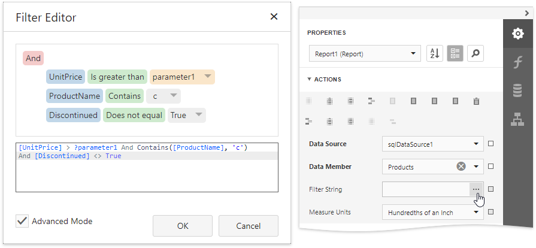536x248 pixels.
Task: Click the search properties magnifier icon
Action: point(475,54)
